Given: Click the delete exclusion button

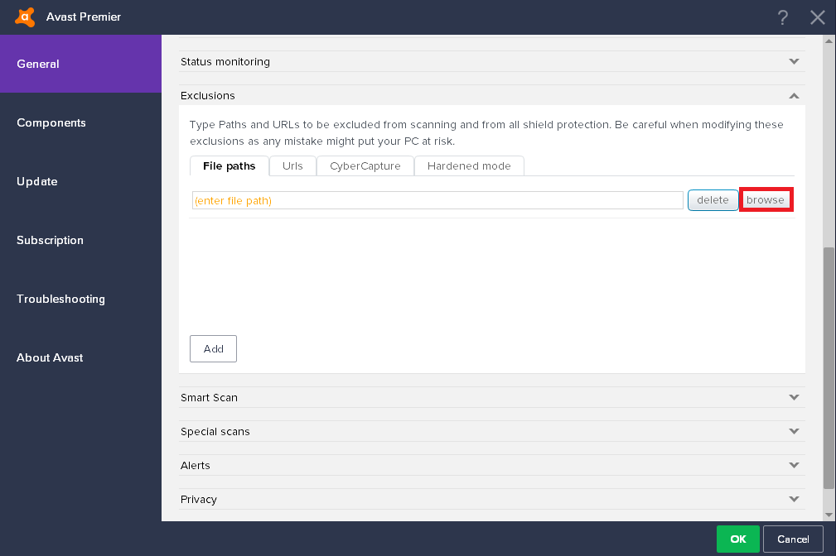Looking at the screenshot, I should pos(713,200).
